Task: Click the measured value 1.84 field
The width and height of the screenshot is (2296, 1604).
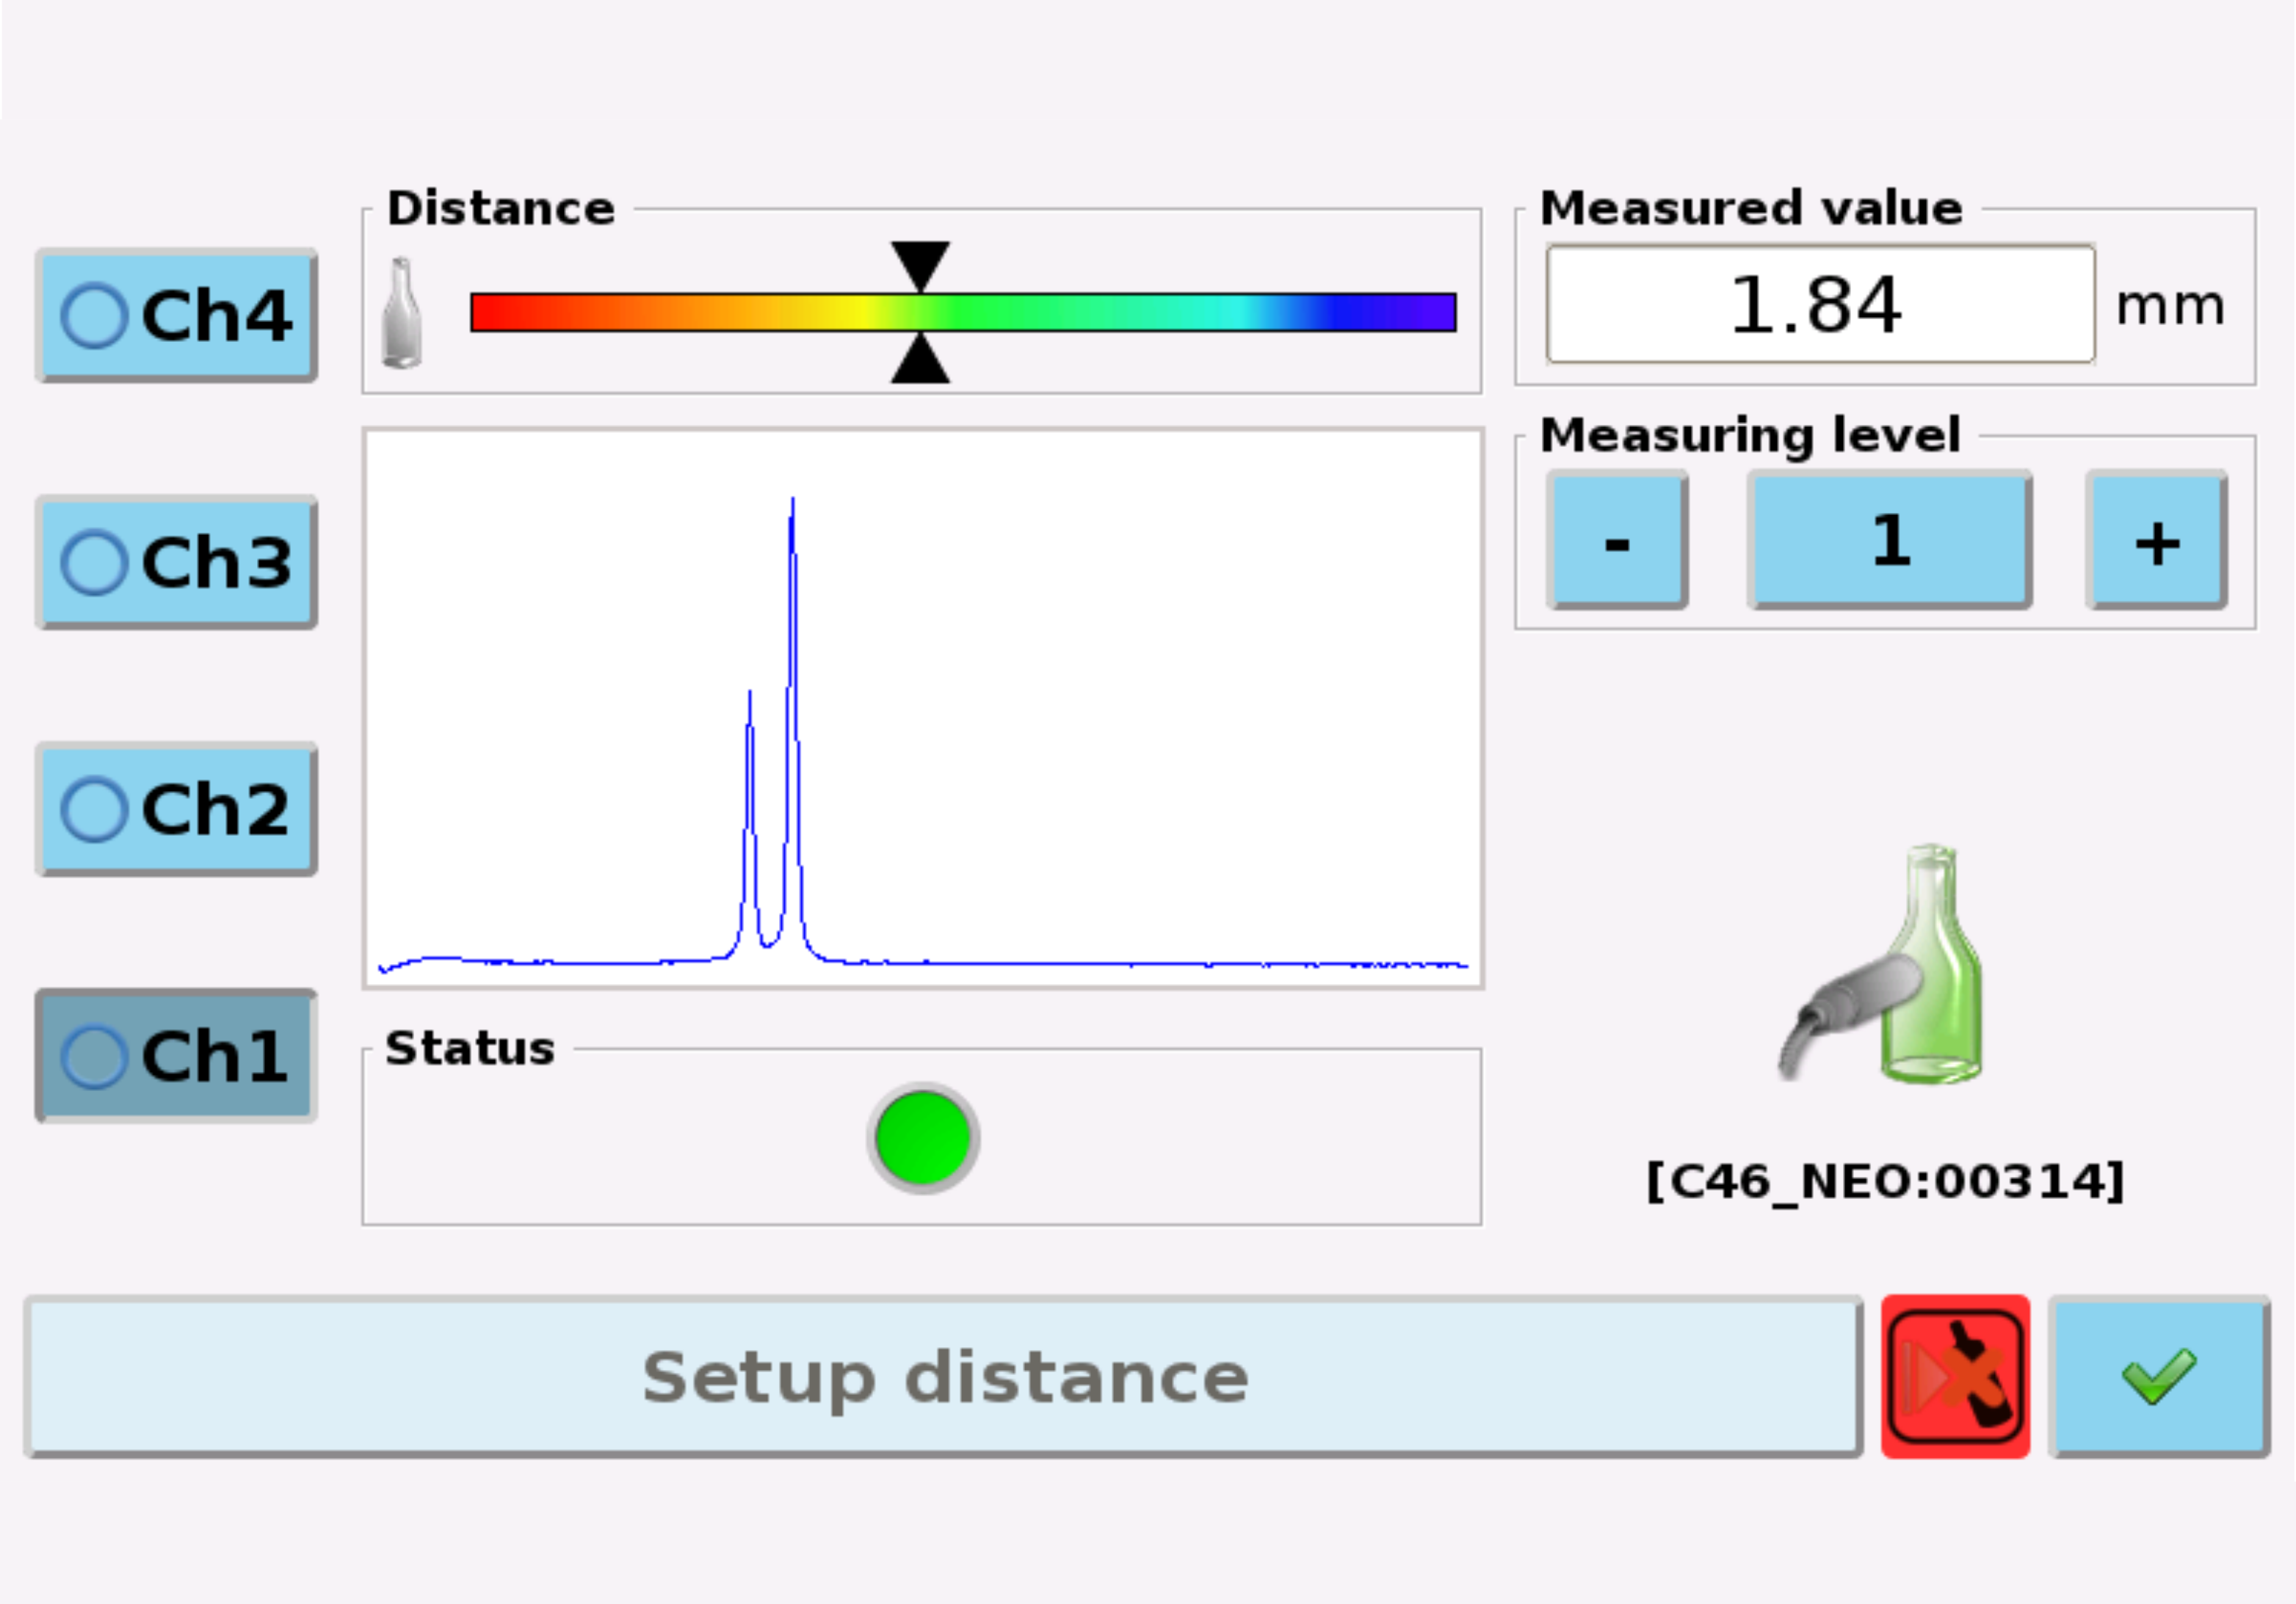Action: (x=1819, y=304)
